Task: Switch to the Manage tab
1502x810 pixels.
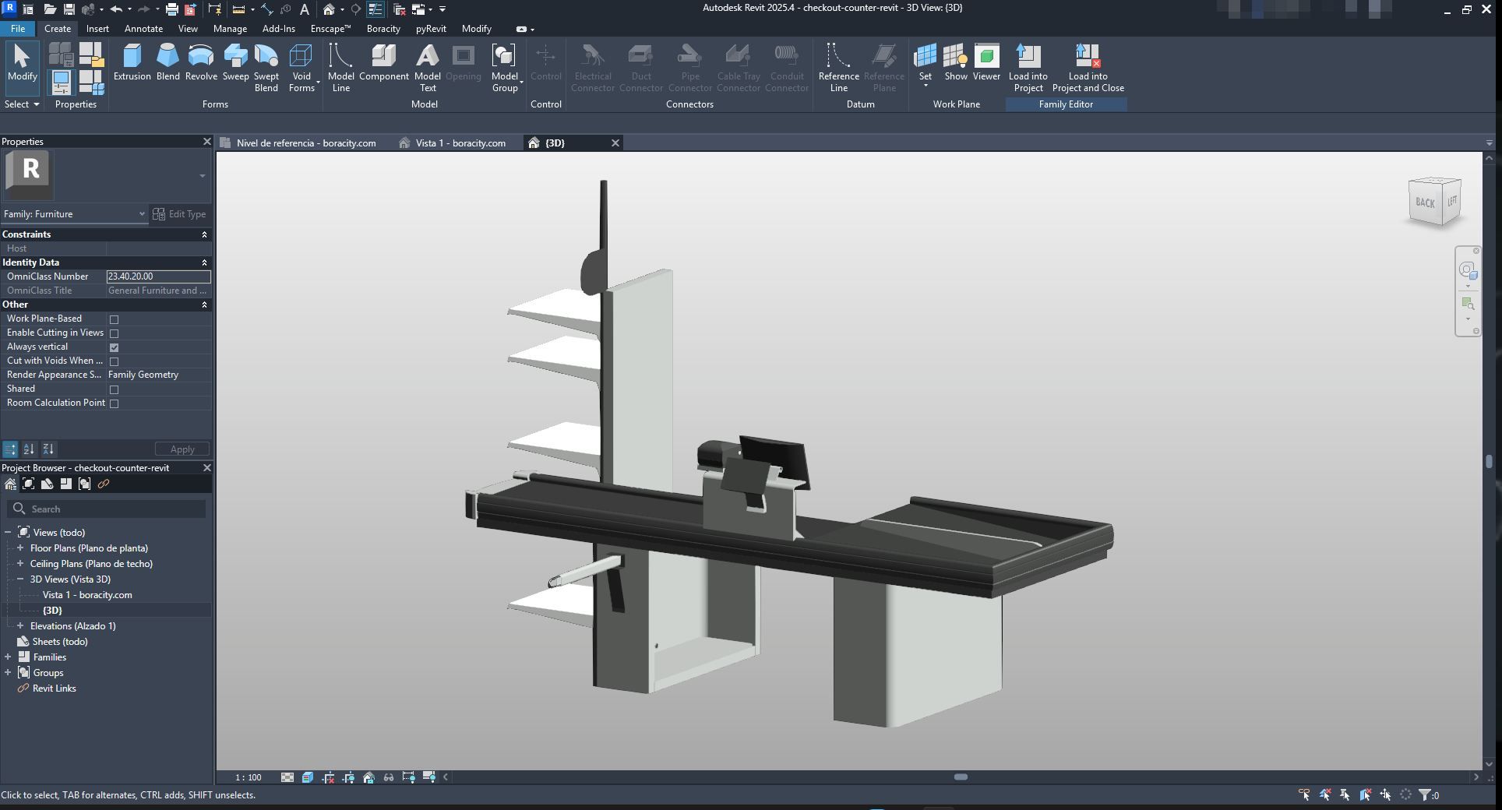Action: (x=230, y=29)
